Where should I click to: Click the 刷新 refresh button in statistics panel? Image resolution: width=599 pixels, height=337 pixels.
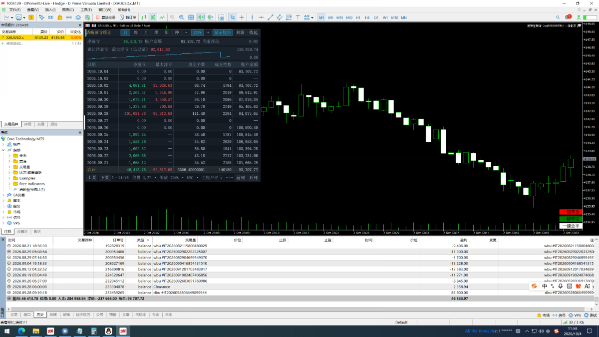[x=240, y=32]
